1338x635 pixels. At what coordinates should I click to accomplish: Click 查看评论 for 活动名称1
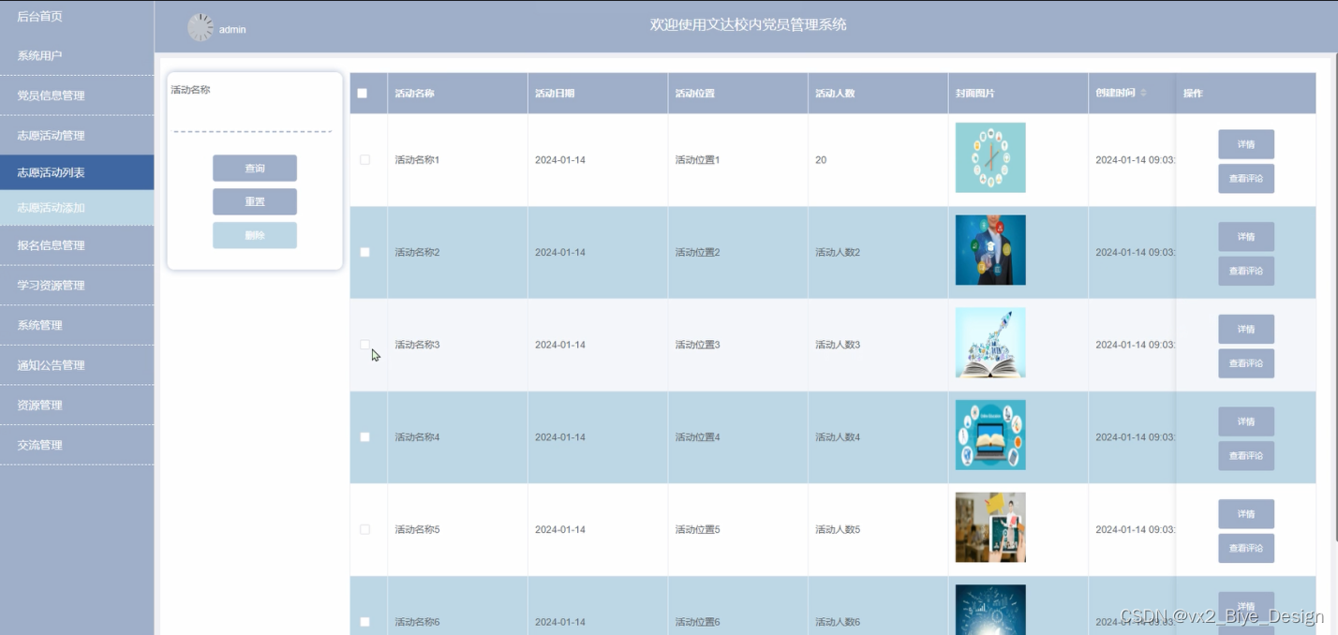[x=1246, y=178]
